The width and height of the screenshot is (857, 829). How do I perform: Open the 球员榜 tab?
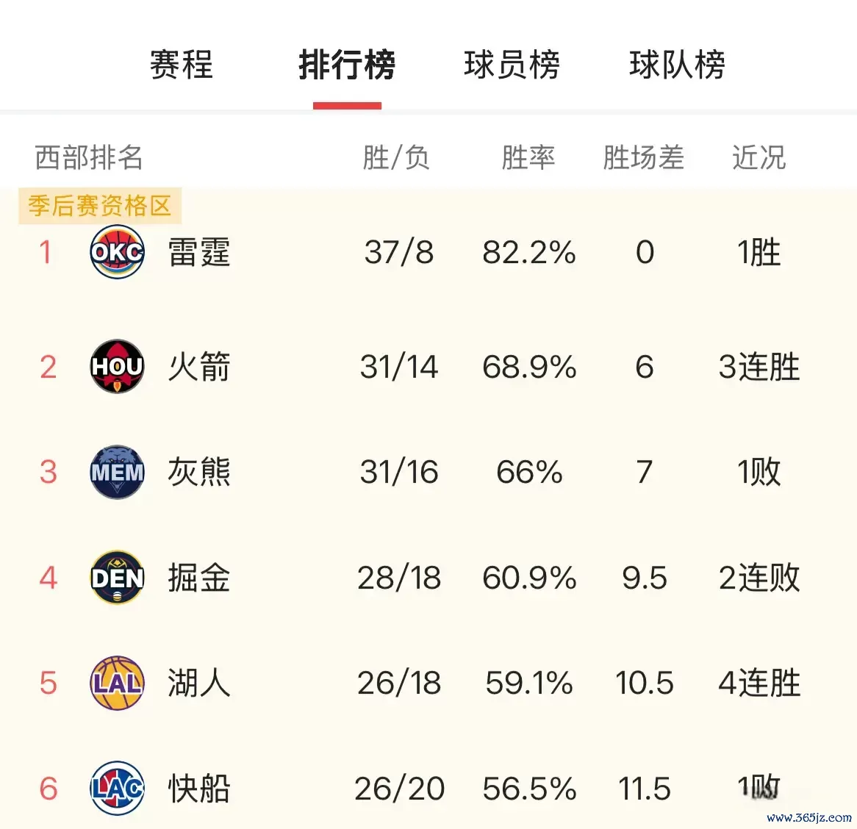[512, 65]
